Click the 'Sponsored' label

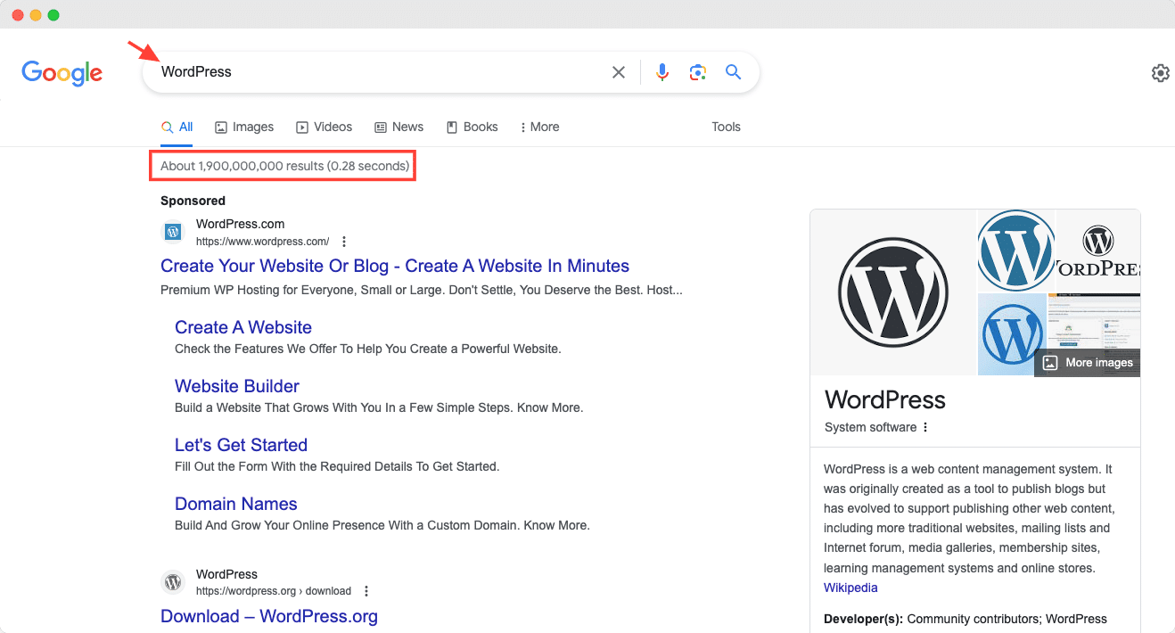193,201
